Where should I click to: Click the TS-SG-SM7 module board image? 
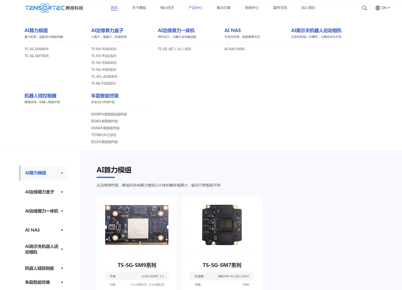tap(222, 225)
